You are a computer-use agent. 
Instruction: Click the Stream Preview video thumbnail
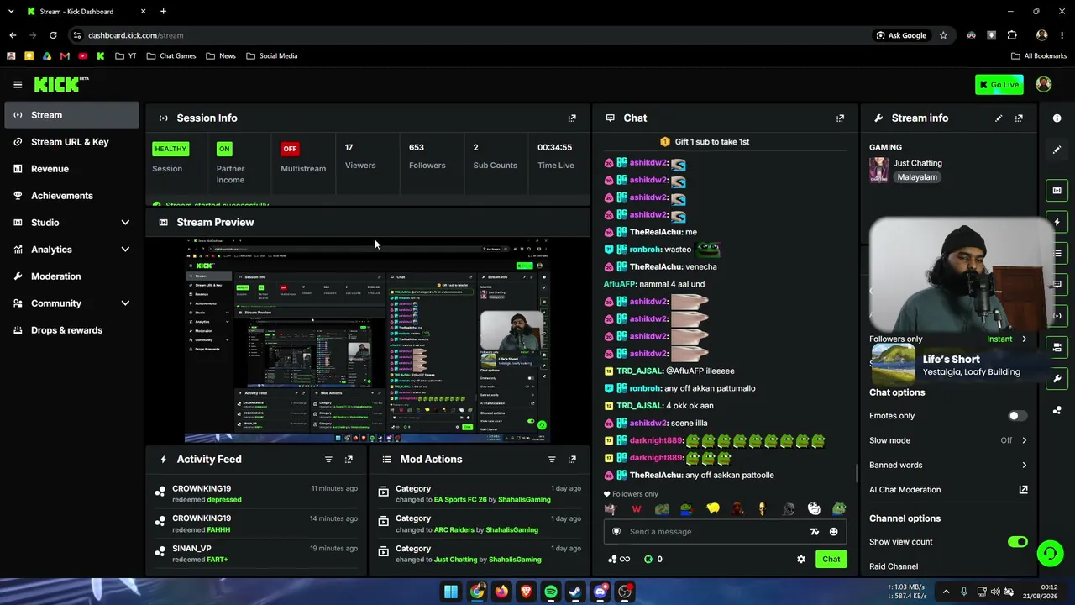pyautogui.click(x=367, y=339)
